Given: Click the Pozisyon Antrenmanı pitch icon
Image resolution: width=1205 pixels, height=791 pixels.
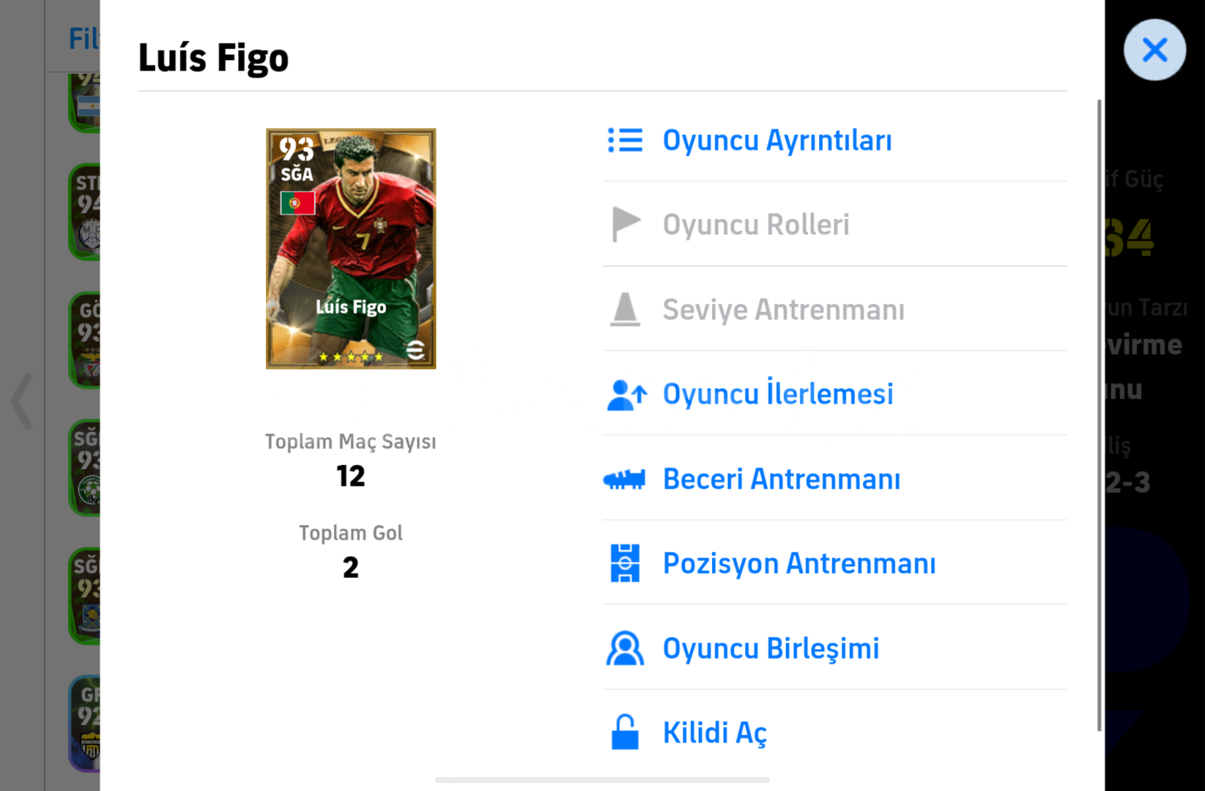Looking at the screenshot, I should [625, 563].
